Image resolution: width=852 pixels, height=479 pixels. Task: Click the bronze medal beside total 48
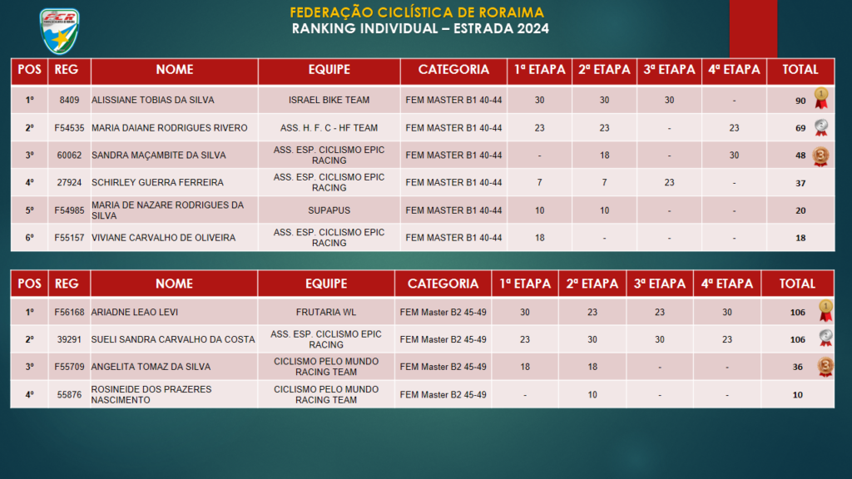click(820, 156)
